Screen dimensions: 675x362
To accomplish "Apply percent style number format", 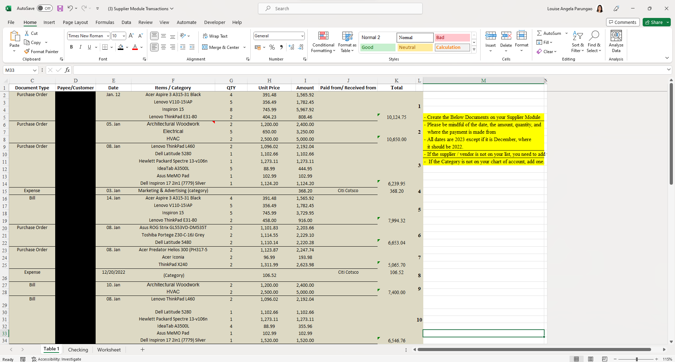I will click(x=272, y=47).
